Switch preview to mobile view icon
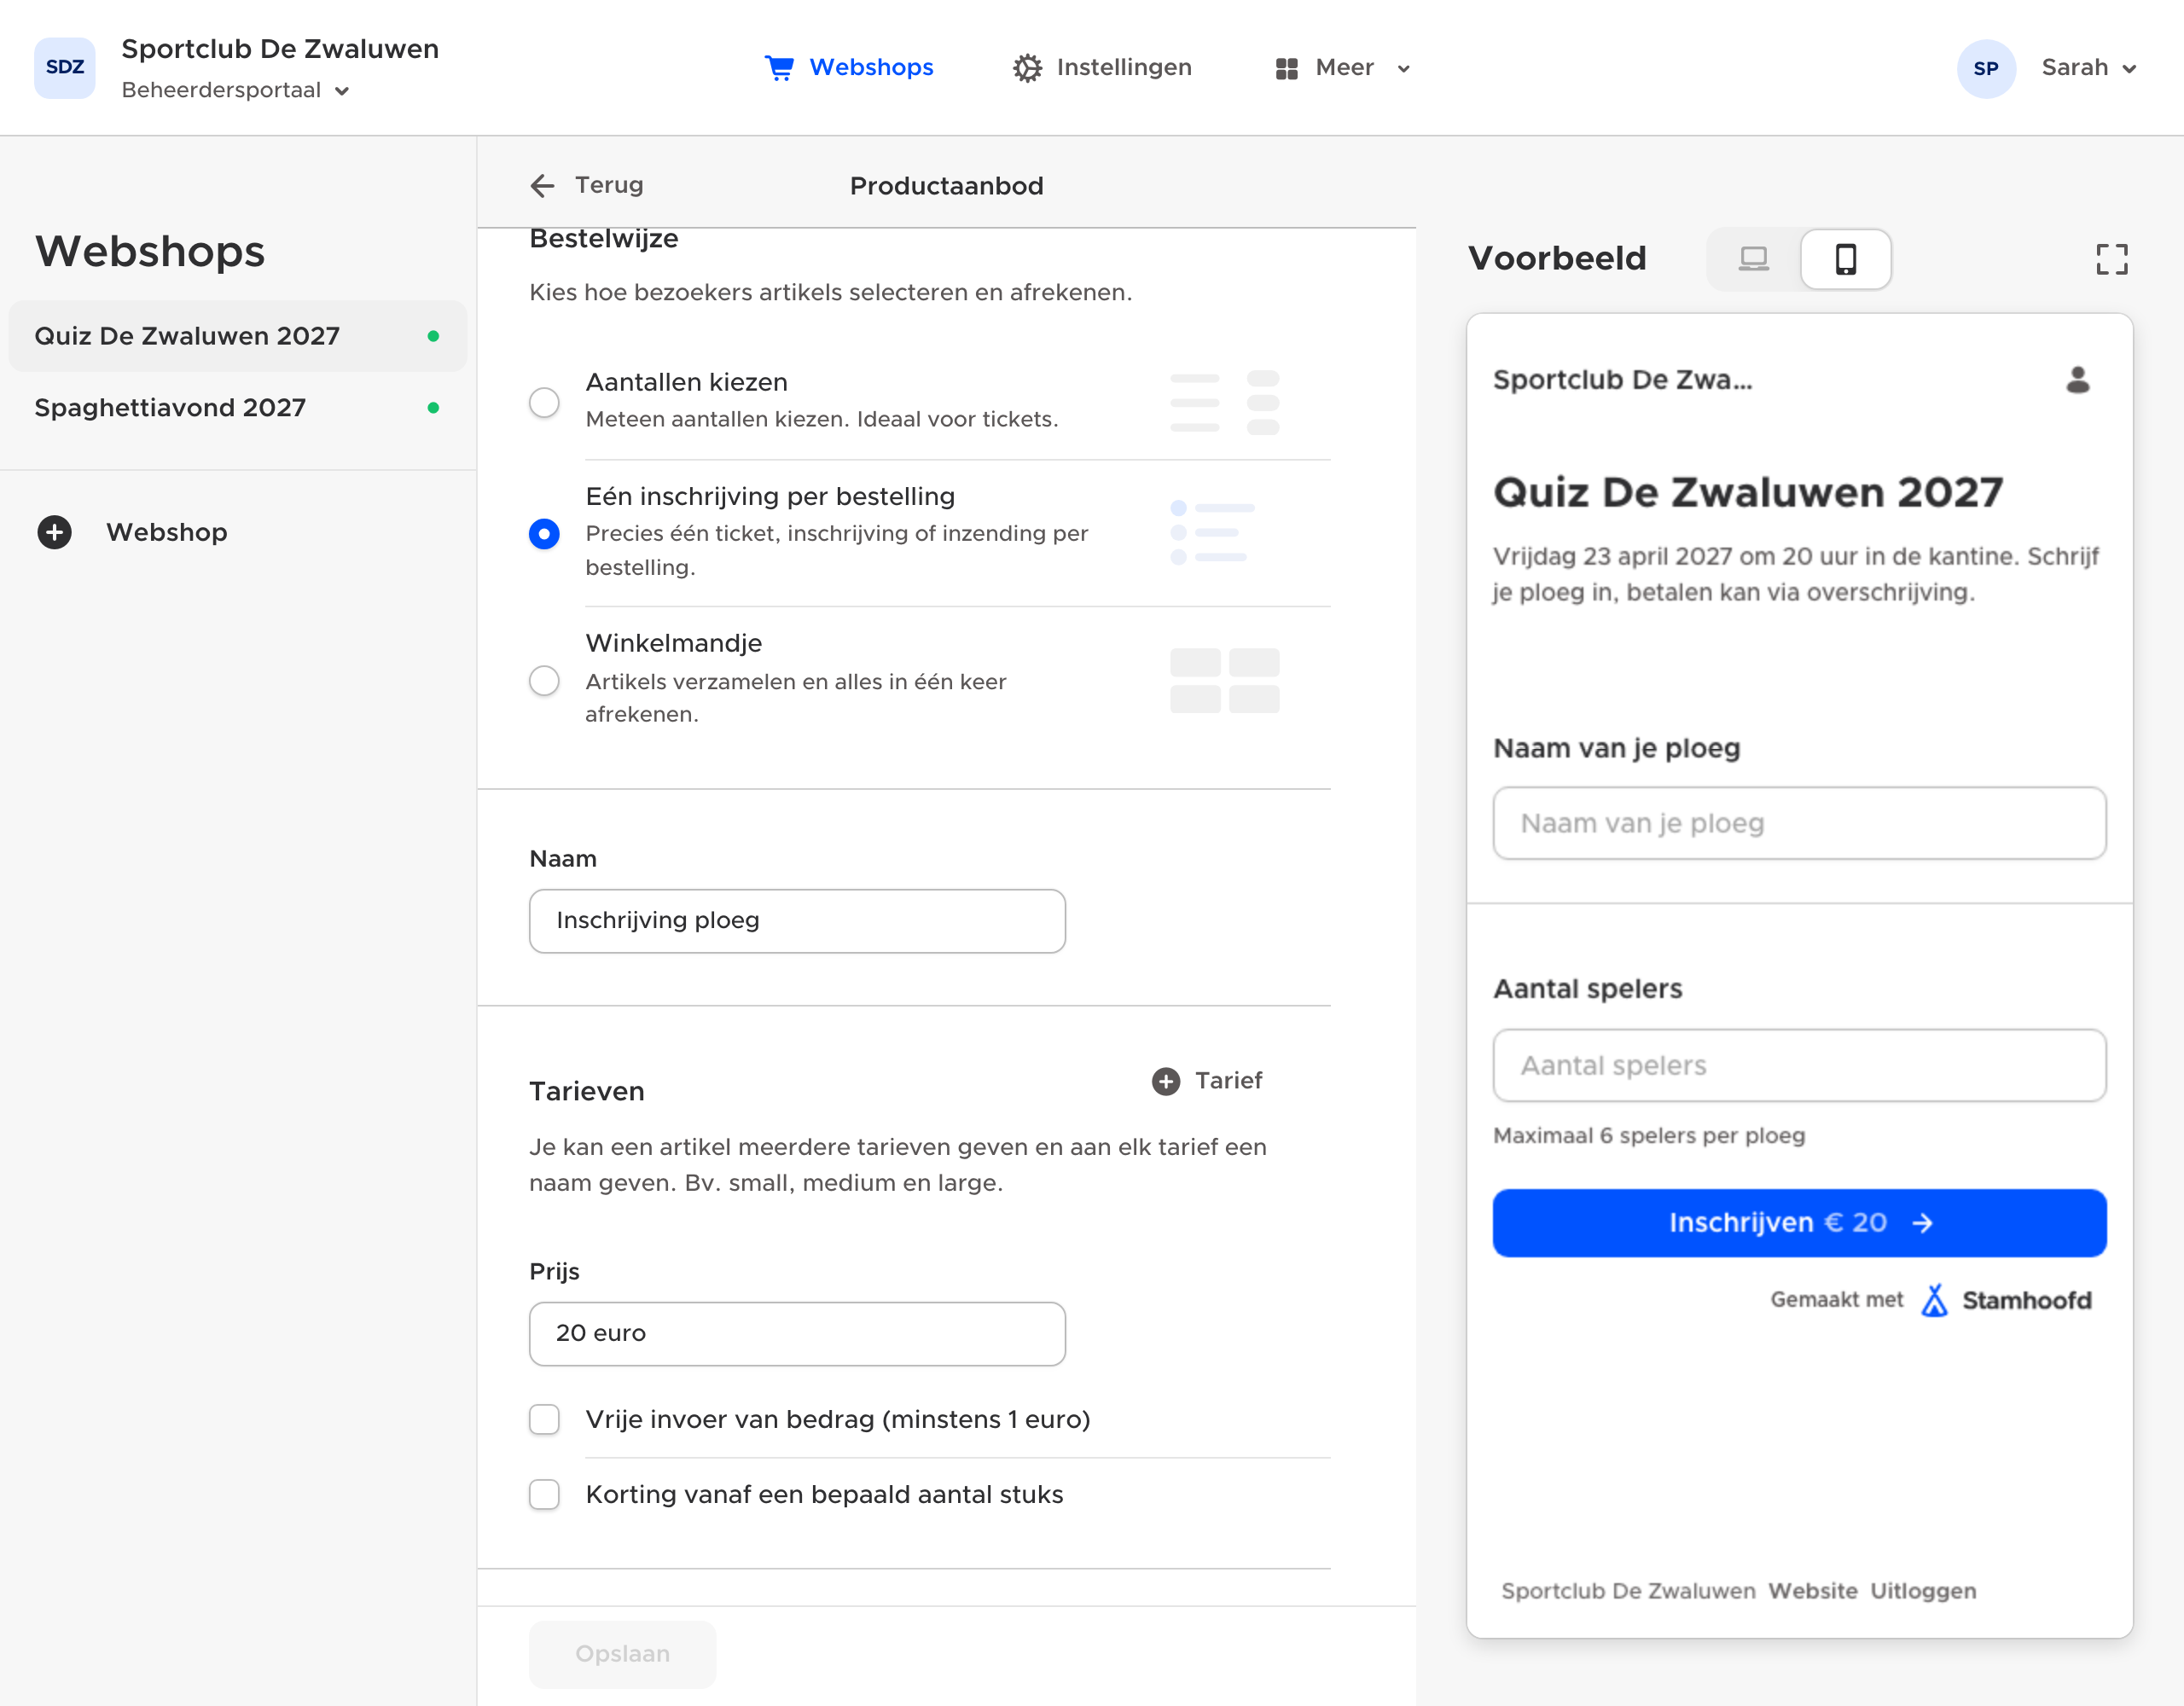Screen dimensions: 2184x1706 point(1845,259)
